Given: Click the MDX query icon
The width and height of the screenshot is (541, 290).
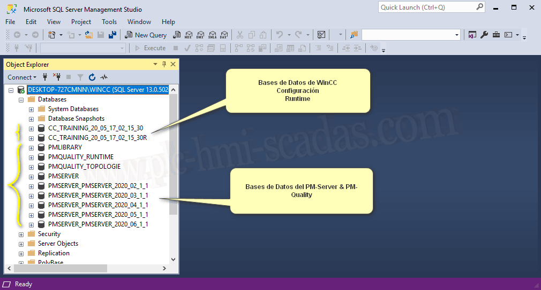Looking at the screenshot, I should [188, 35].
